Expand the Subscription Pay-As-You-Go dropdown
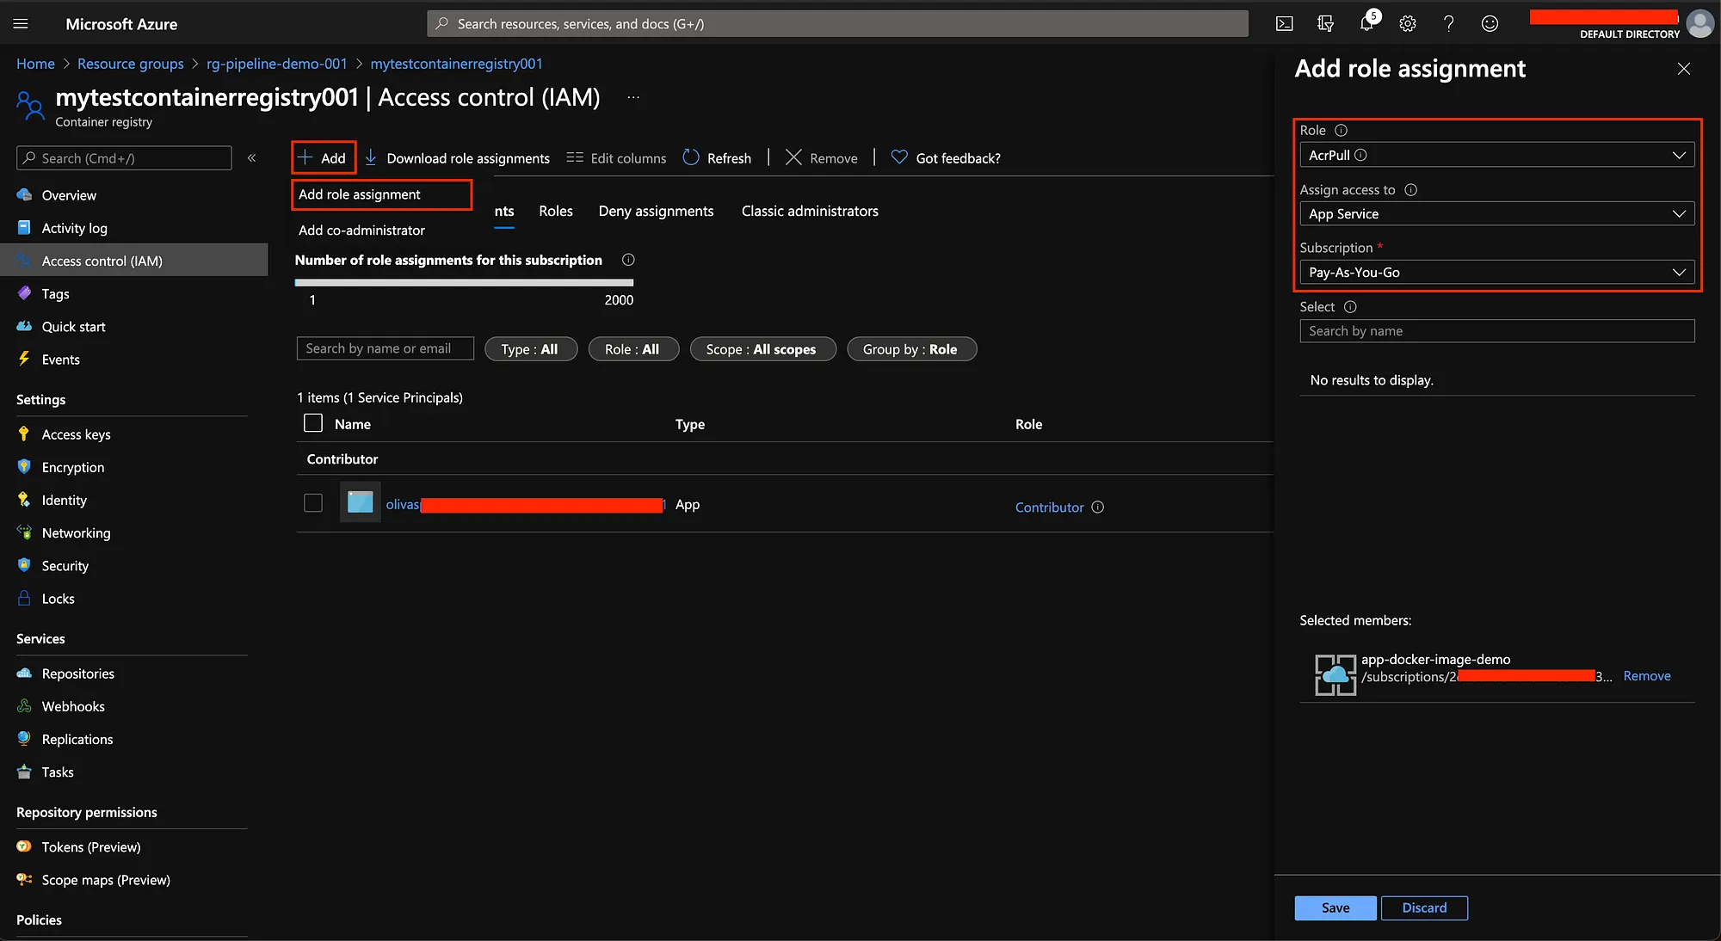Viewport: 1721px width, 941px height. tap(1496, 273)
